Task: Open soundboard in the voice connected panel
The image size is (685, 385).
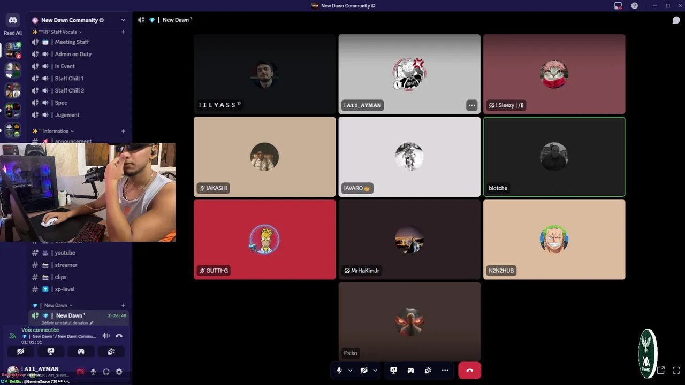Action: click(x=111, y=351)
